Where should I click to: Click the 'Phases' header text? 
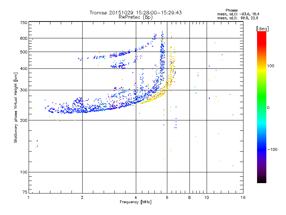(231, 10)
